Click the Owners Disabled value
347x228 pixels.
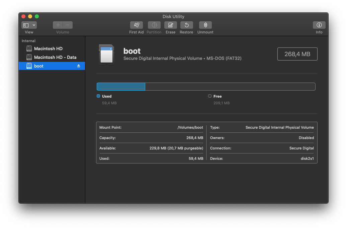click(x=306, y=138)
